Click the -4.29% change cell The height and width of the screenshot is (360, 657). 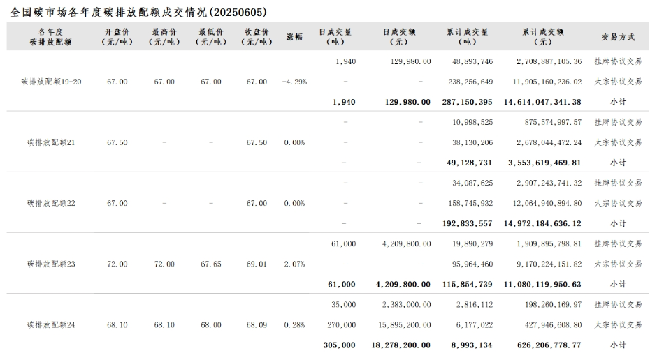(x=294, y=82)
